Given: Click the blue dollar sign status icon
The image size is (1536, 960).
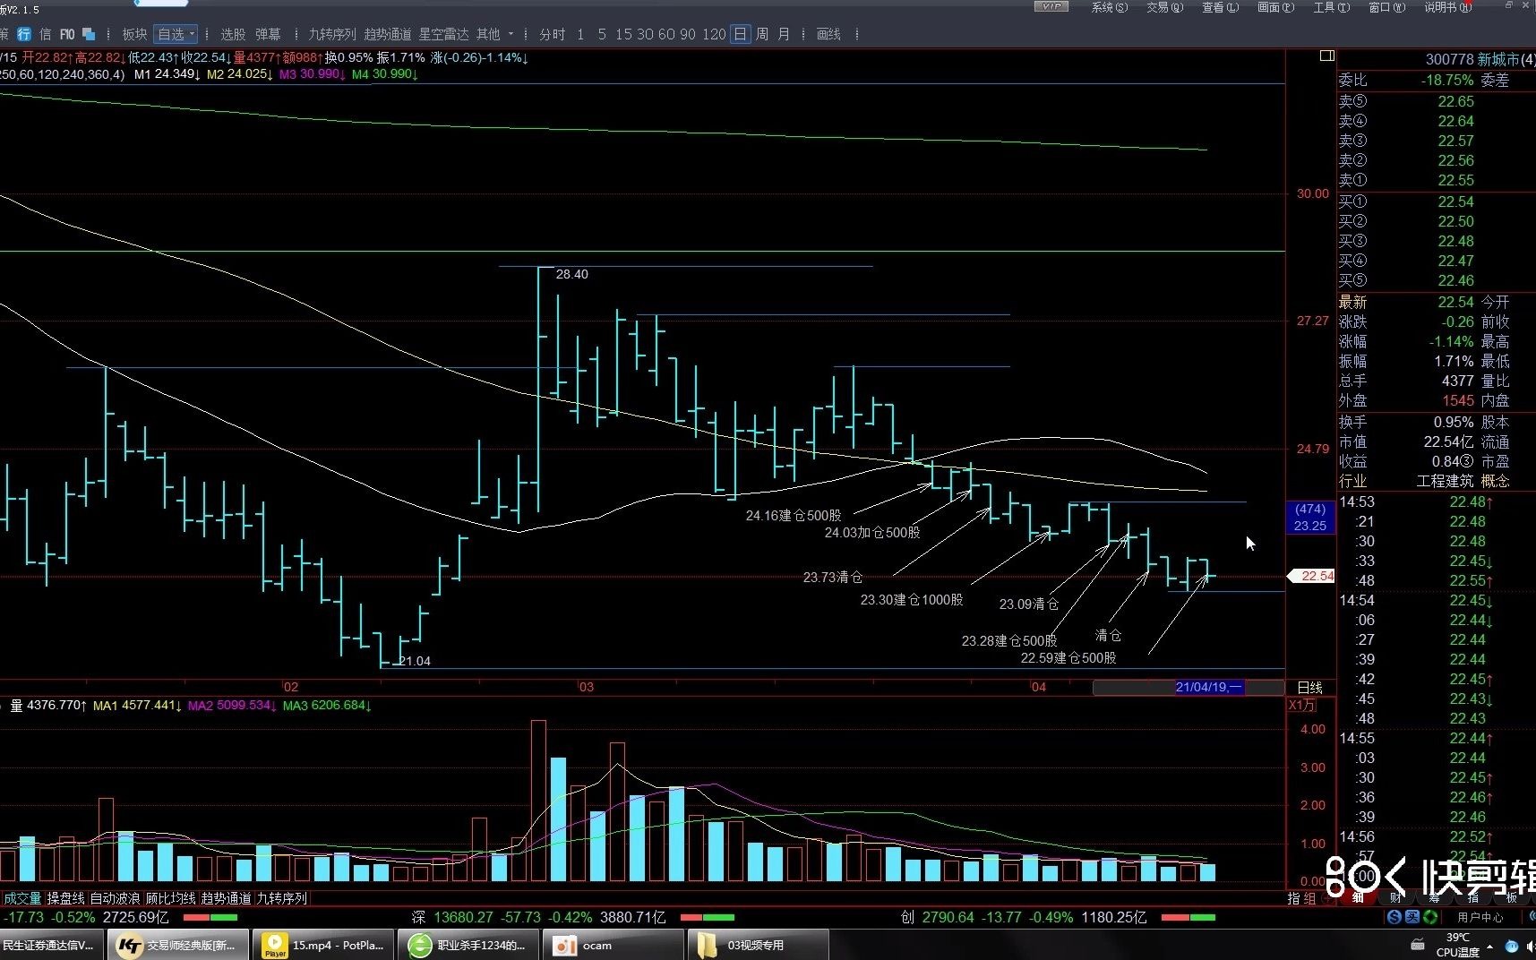Looking at the screenshot, I should pyautogui.click(x=1394, y=917).
